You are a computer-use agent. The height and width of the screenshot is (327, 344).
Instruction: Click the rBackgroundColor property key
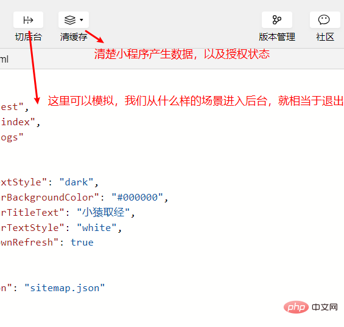coord(50,198)
